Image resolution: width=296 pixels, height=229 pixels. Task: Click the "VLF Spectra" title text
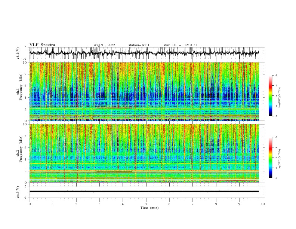click(42, 45)
